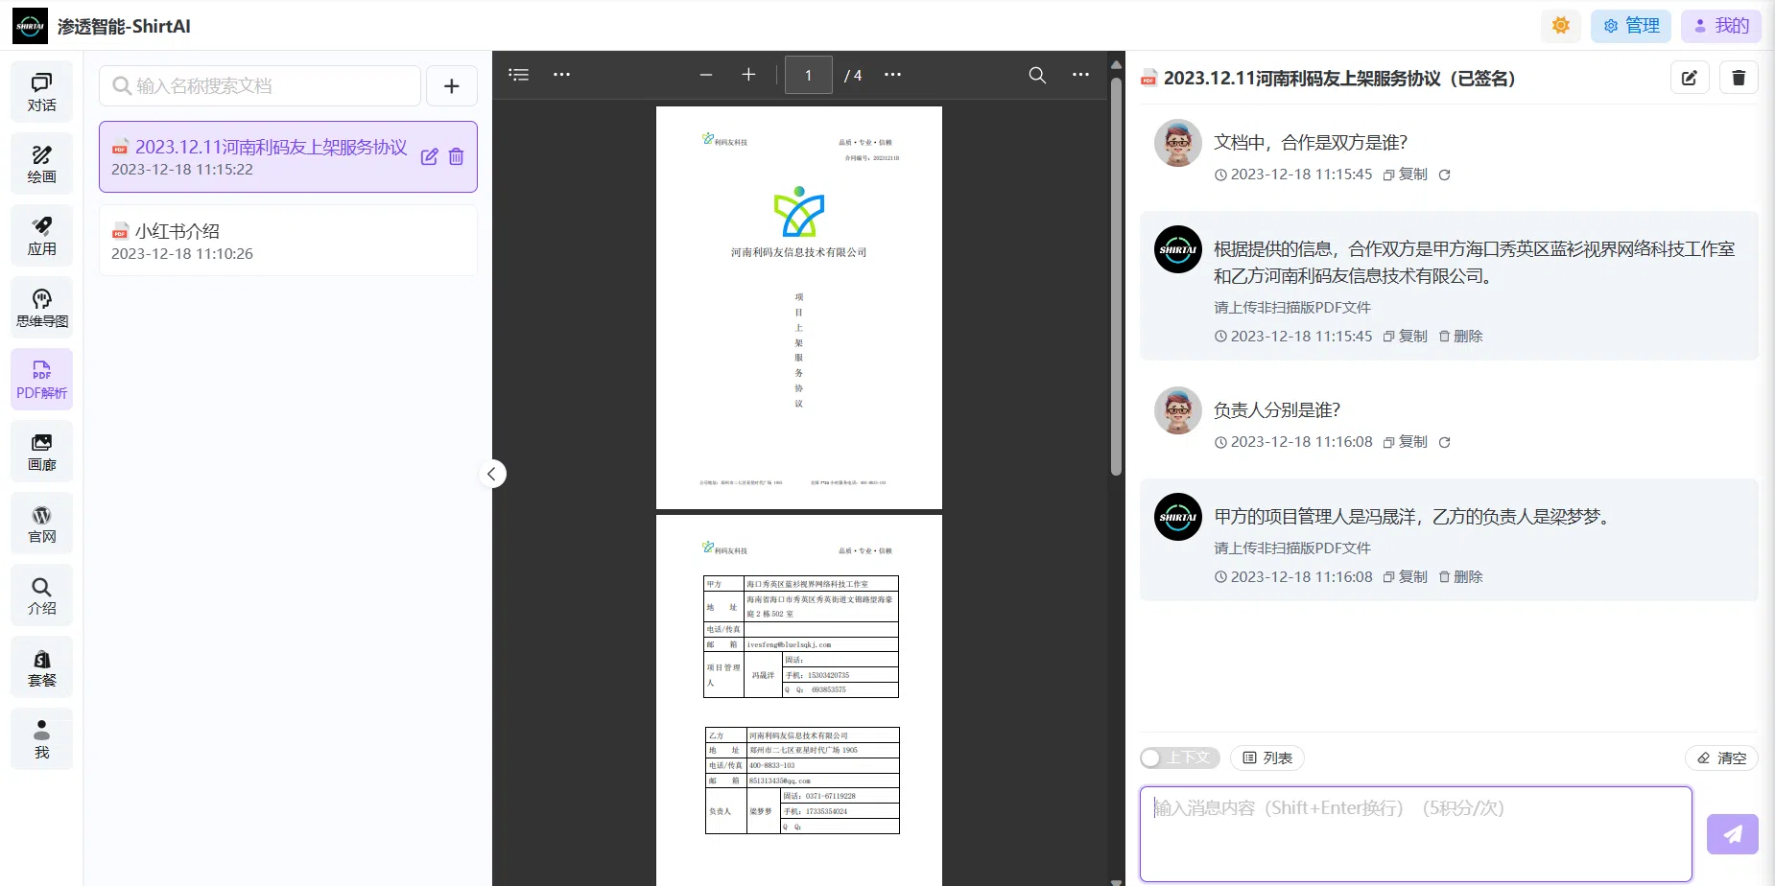Focus the document name search field
The image size is (1775, 886).
pos(260,86)
